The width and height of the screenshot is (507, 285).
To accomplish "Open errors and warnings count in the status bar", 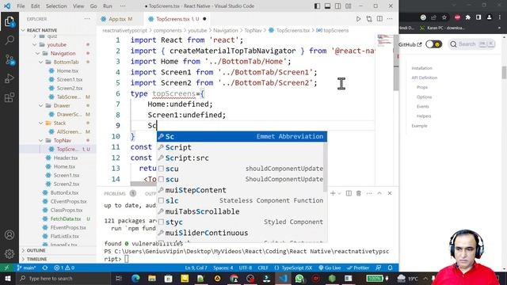I will point(64,268).
